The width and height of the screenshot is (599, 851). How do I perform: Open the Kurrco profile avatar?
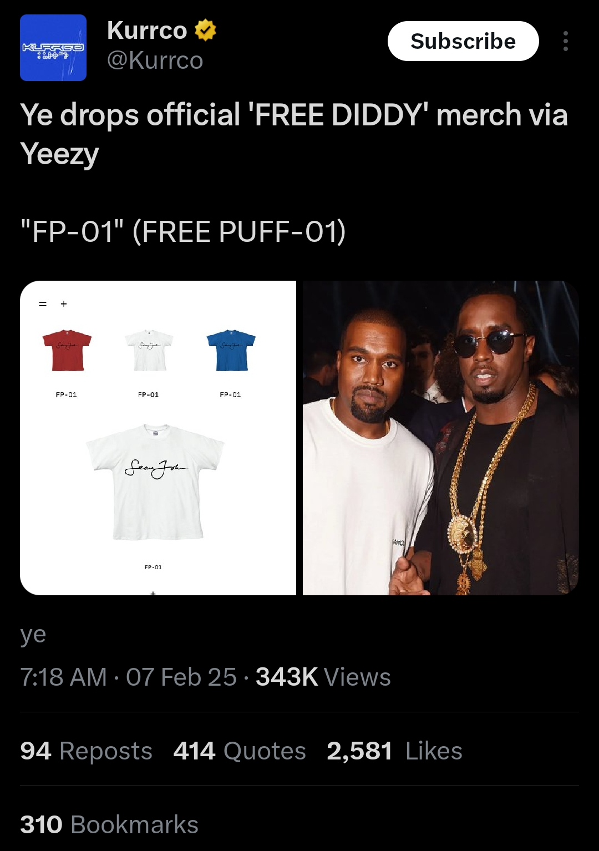point(53,48)
